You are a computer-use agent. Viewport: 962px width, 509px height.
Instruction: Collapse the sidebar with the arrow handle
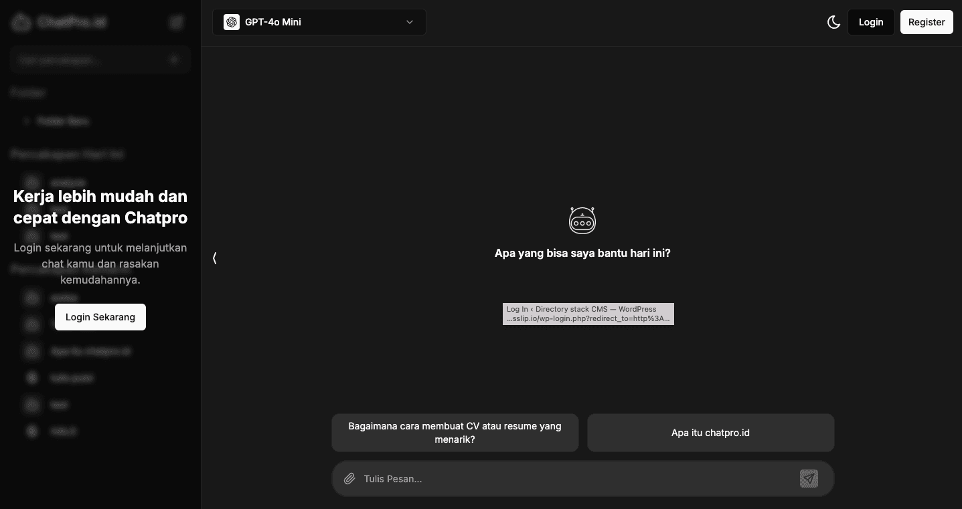(x=215, y=258)
